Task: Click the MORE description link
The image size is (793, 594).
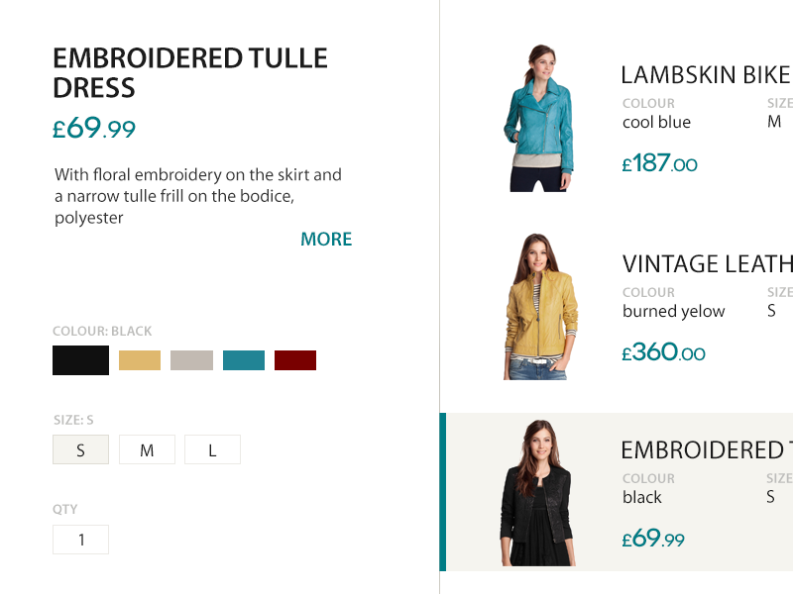Action: coord(326,240)
